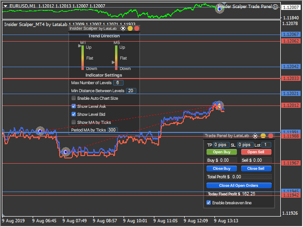Click the 1.12033 red price level label

(291, 79)
